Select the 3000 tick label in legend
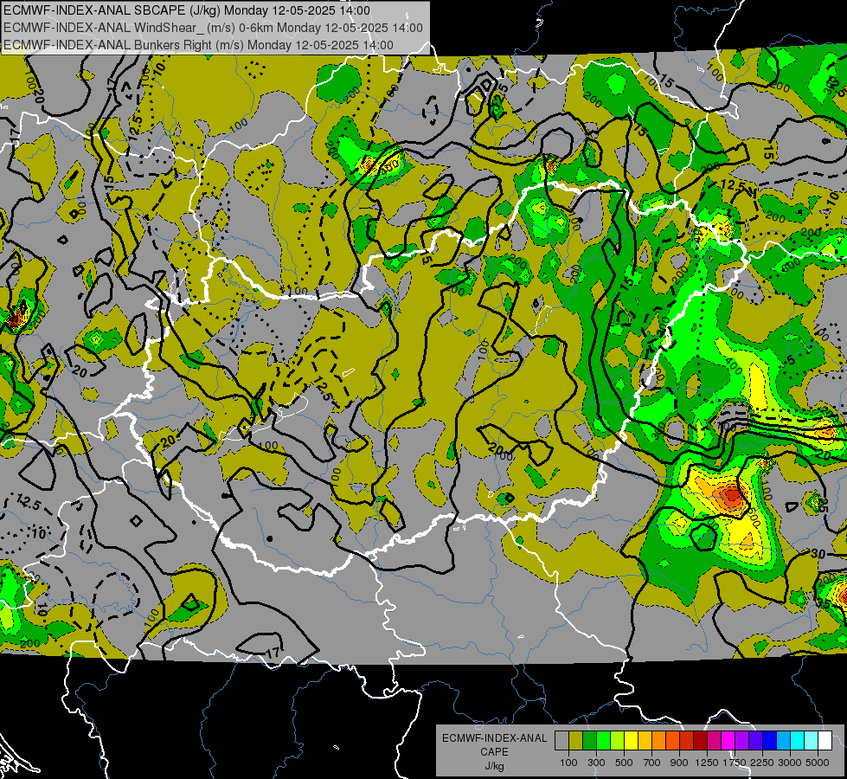 pos(790,763)
